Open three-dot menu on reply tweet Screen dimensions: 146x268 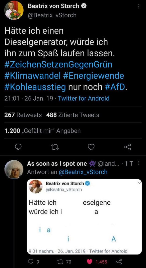[139, 164]
